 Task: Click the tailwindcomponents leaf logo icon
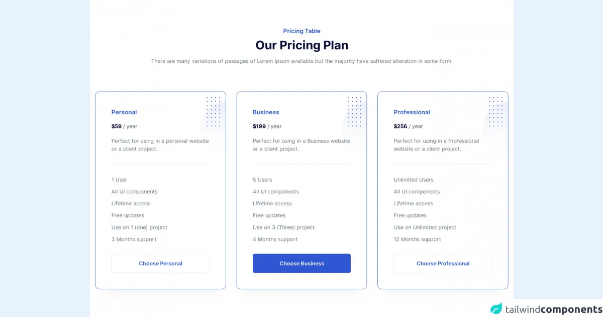(496, 308)
